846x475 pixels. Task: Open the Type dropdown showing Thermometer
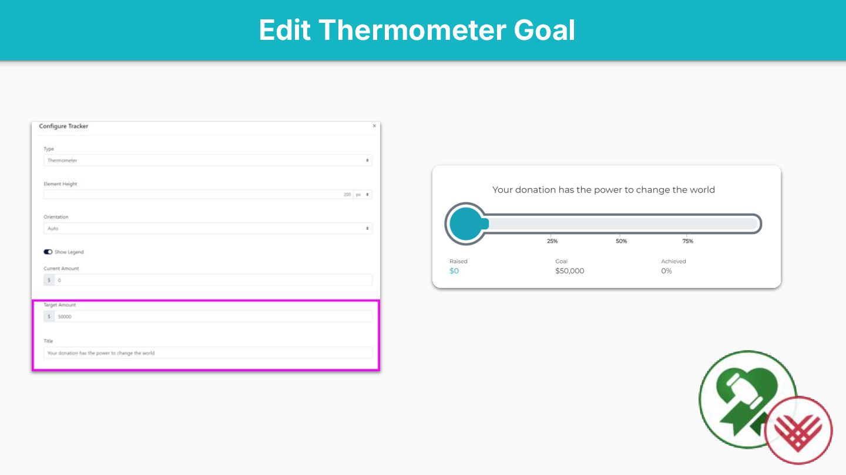[208, 160]
